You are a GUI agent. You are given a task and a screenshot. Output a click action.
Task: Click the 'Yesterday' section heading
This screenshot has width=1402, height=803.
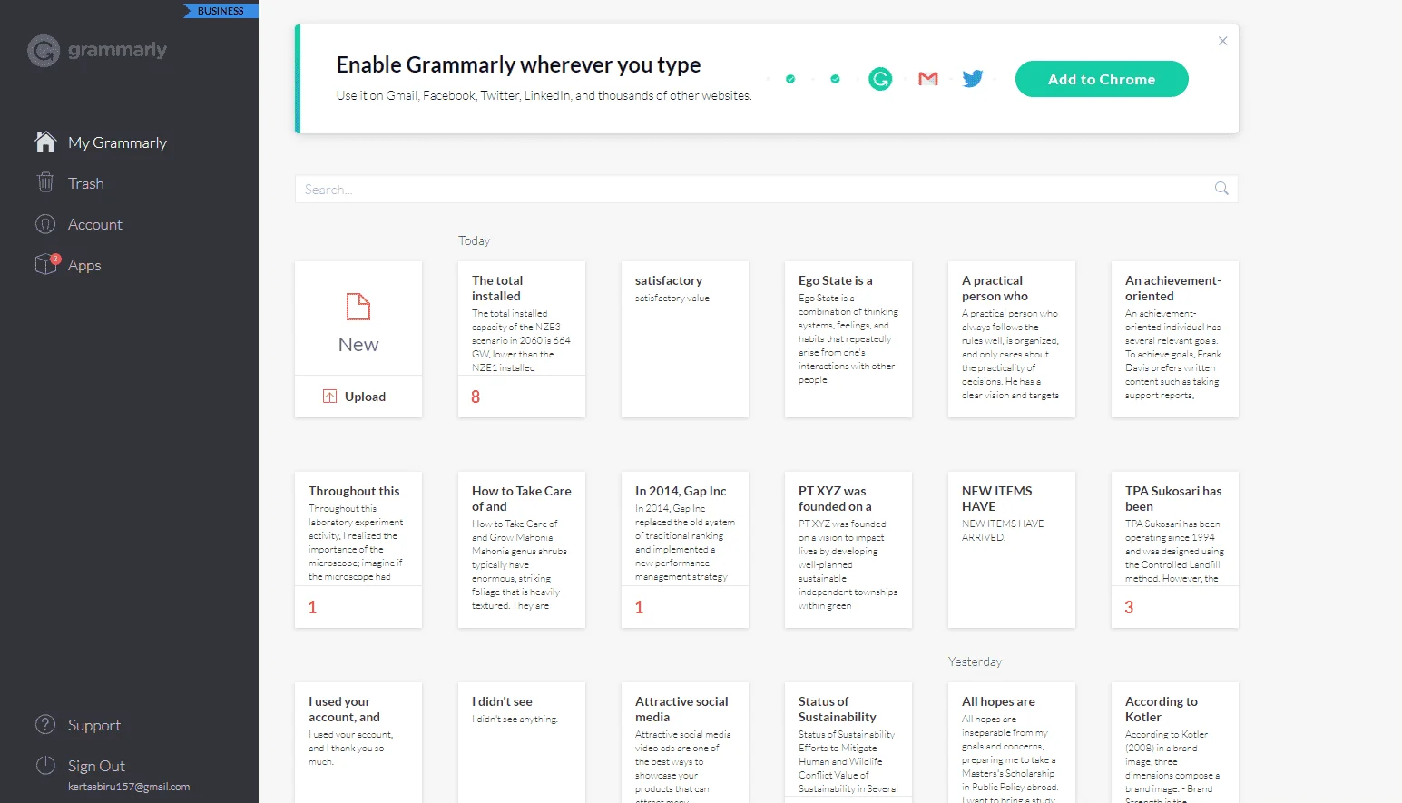pos(975,661)
